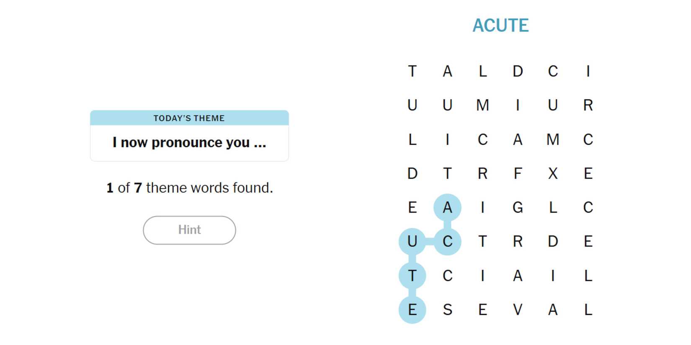Select the M between U and I
Image resolution: width=691 pixels, height=345 pixels.
click(482, 105)
